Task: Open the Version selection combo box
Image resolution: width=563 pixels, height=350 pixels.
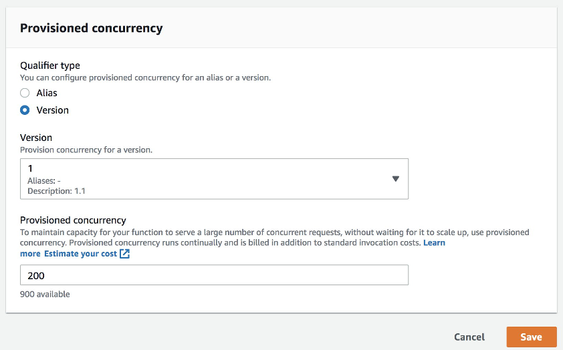Action: 214,179
